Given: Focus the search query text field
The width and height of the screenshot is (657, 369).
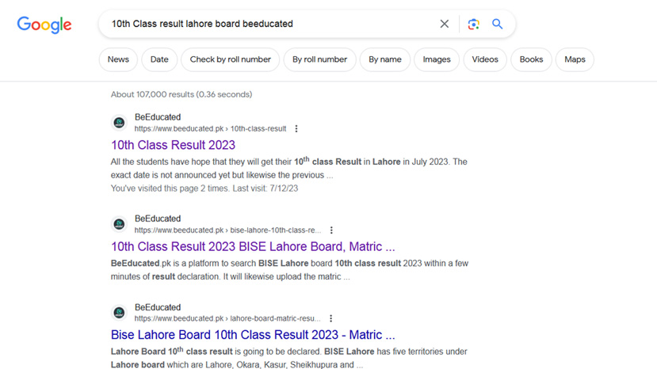Looking at the screenshot, I should (268, 24).
